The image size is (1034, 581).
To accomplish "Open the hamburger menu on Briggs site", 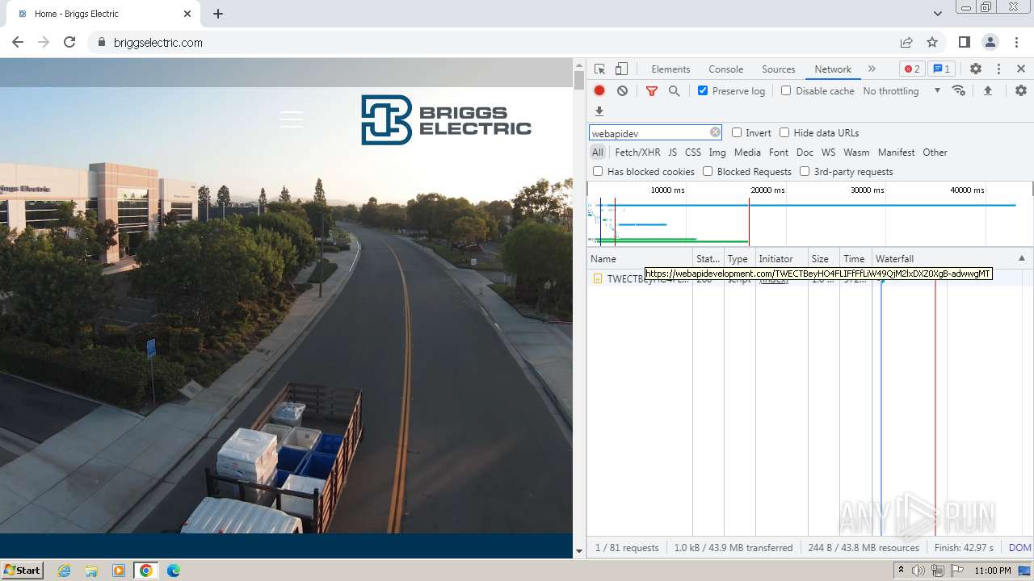I will pyautogui.click(x=292, y=119).
